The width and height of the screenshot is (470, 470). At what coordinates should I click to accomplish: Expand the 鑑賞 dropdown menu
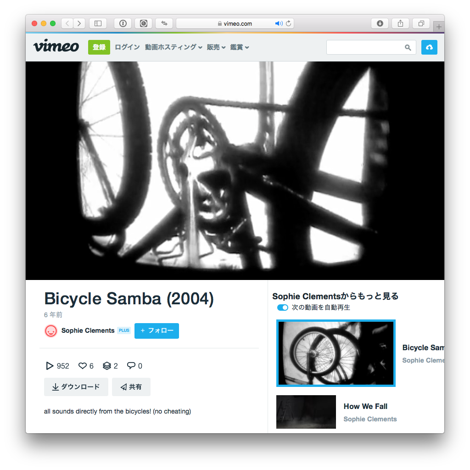click(x=240, y=47)
